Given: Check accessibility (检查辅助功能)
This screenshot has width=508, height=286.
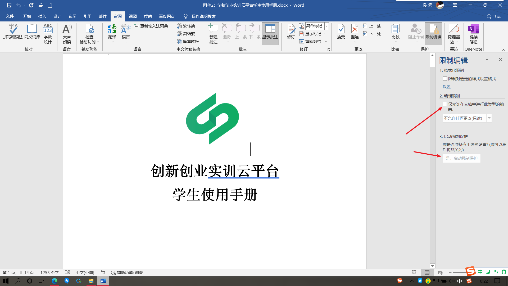Looking at the screenshot, I should (x=89, y=32).
